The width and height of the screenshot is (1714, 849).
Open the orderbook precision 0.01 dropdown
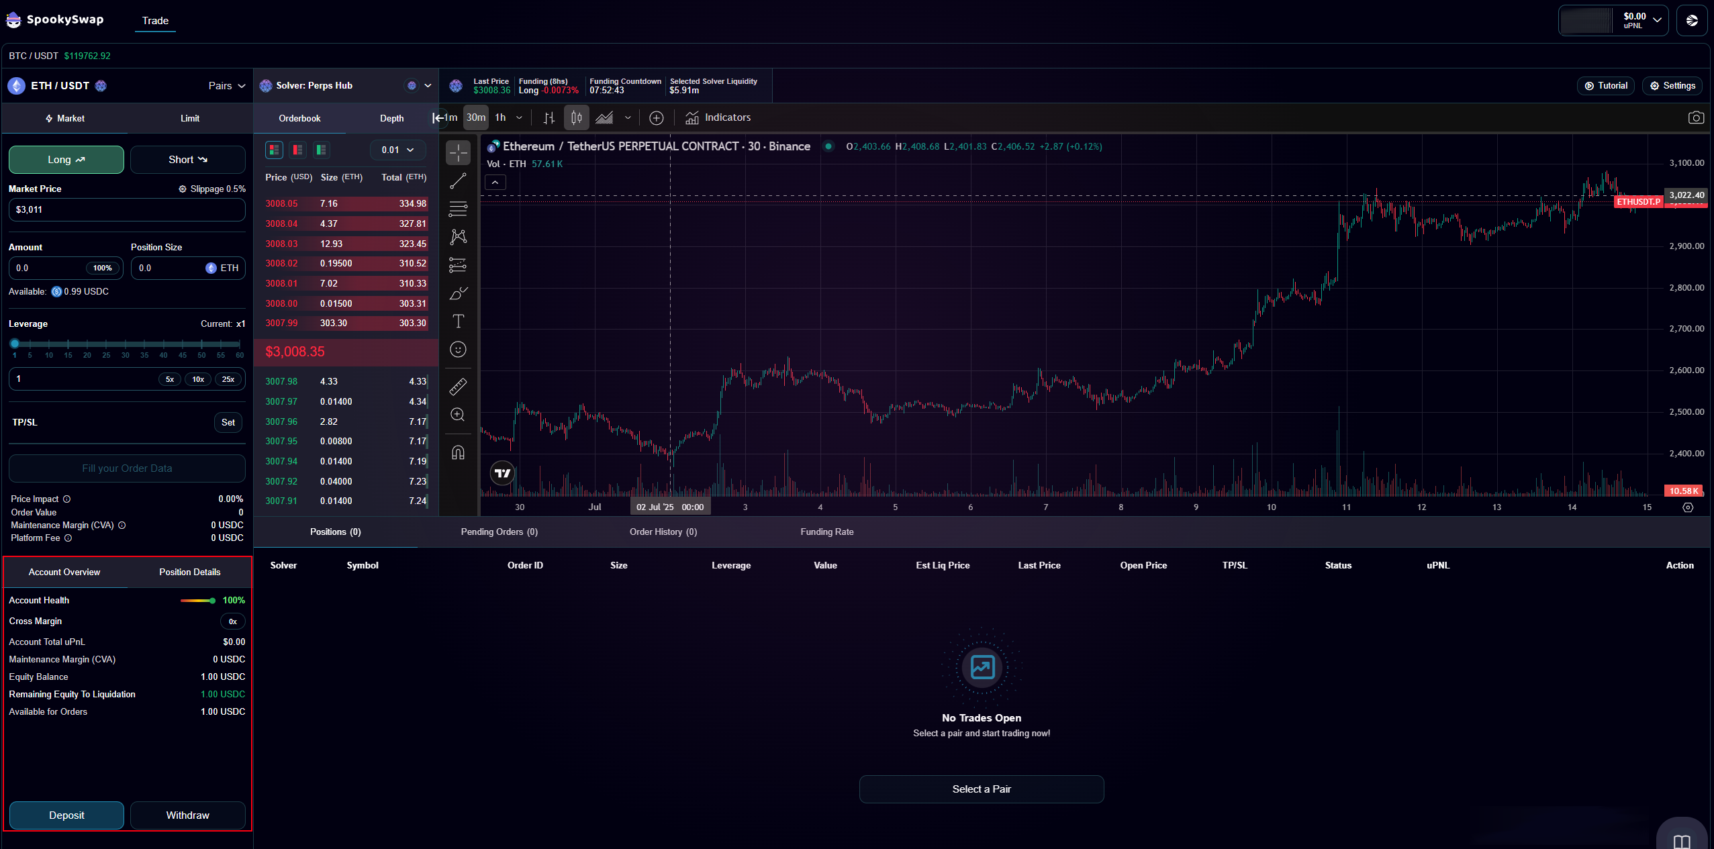396,150
